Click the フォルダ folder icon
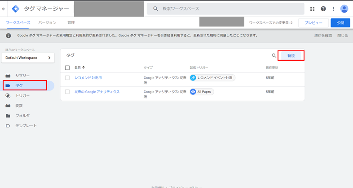This screenshot has width=353, height=188. [x=8, y=116]
